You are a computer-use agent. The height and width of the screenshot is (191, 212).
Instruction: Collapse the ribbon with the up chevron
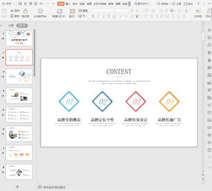point(209,4)
